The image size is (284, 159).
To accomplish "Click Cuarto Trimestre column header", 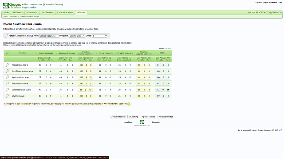I will click(x=126, y=53).
